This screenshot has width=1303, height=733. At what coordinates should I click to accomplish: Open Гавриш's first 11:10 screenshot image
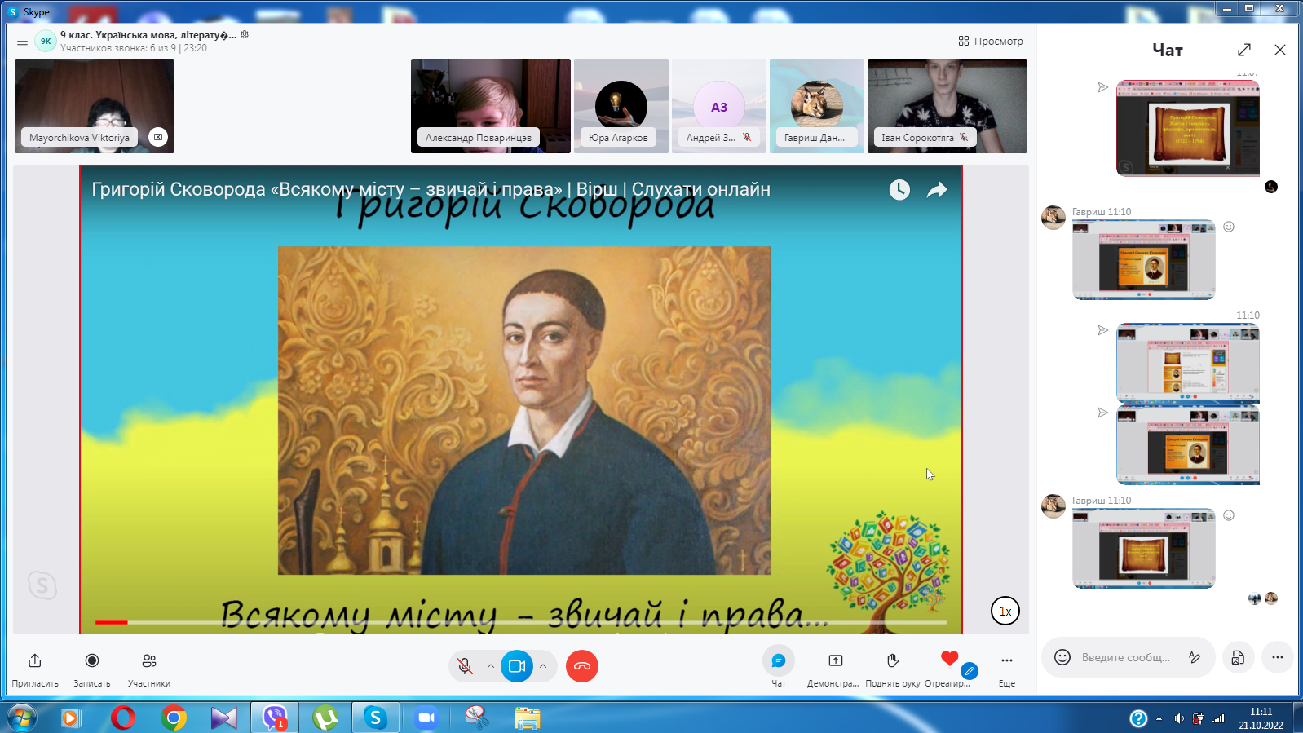pyautogui.click(x=1144, y=259)
